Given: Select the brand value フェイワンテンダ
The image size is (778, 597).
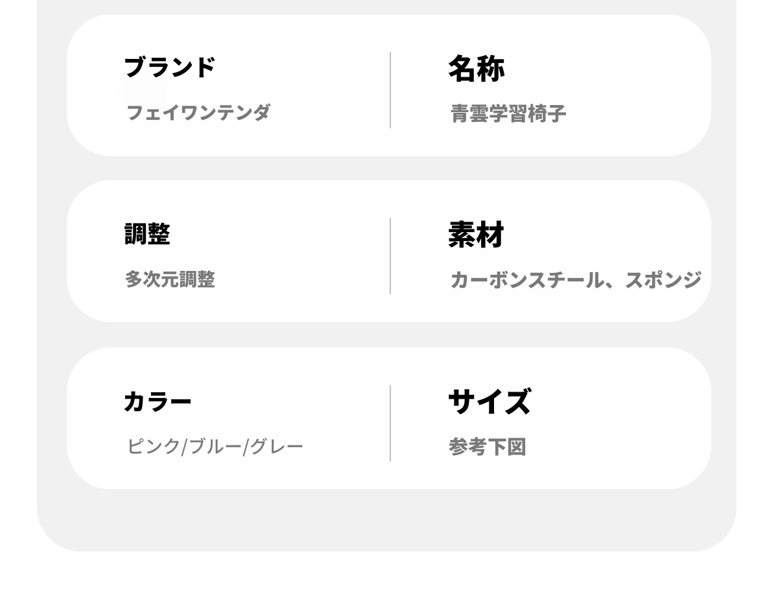Looking at the screenshot, I should click(198, 113).
